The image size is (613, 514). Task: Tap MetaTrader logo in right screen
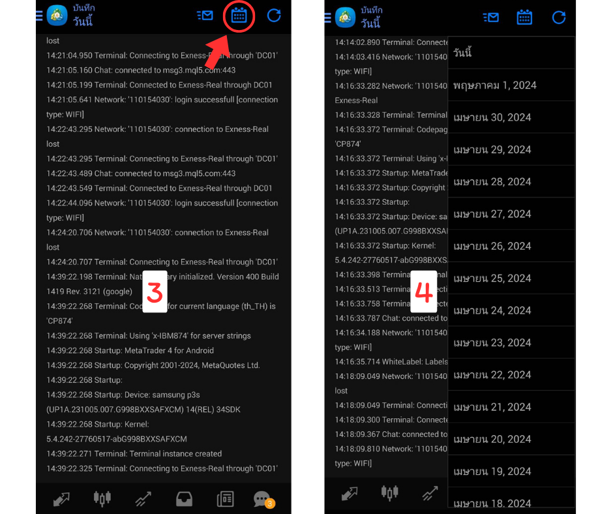coord(345,18)
